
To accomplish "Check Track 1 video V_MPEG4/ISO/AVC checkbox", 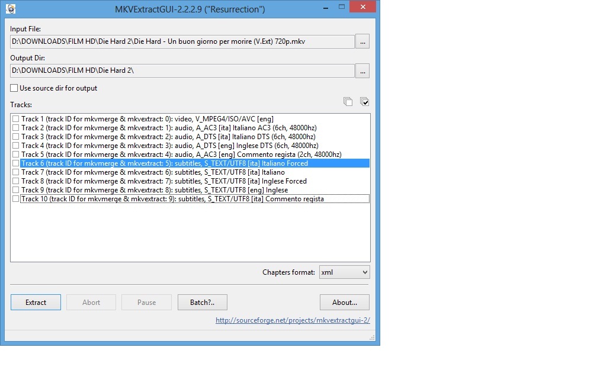I will [16, 119].
